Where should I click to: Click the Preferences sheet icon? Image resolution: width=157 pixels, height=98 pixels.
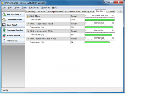click(4, 41)
